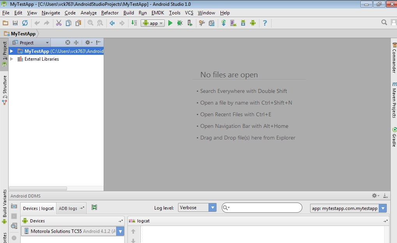The width and height of the screenshot is (397, 243).
Task: Click the Paste clipboard icon
Action: pyautogui.click(x=78, y=23)
